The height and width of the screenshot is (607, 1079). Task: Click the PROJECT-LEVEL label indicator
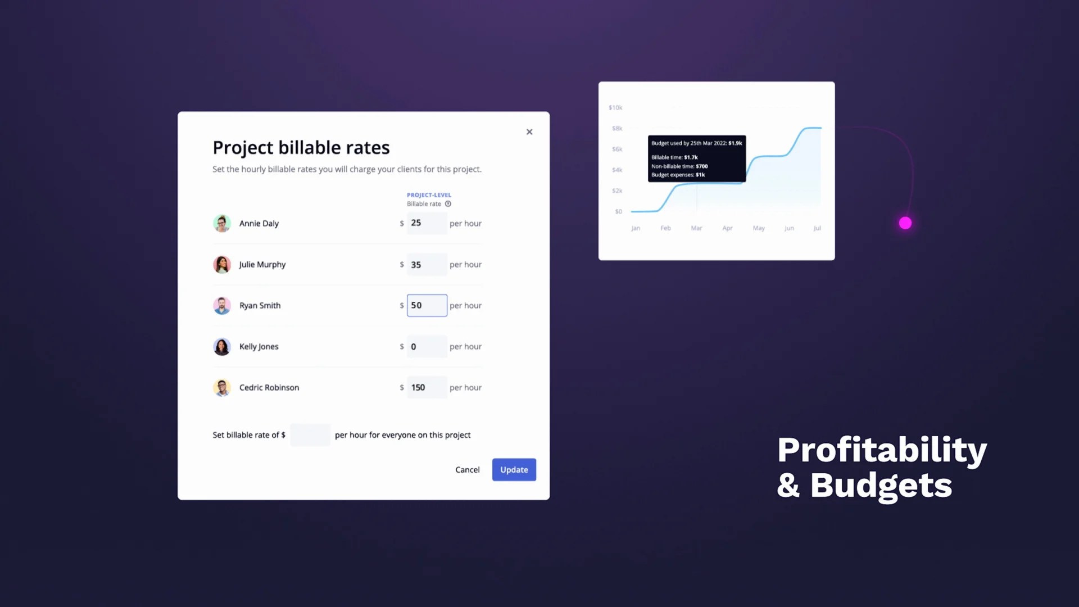(x=429, y=194)
